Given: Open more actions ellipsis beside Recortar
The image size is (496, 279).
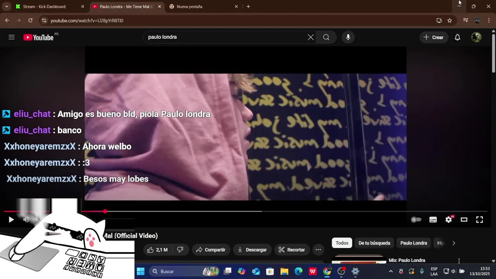Looking at the screenshot, I should click(x=318, y=250).
